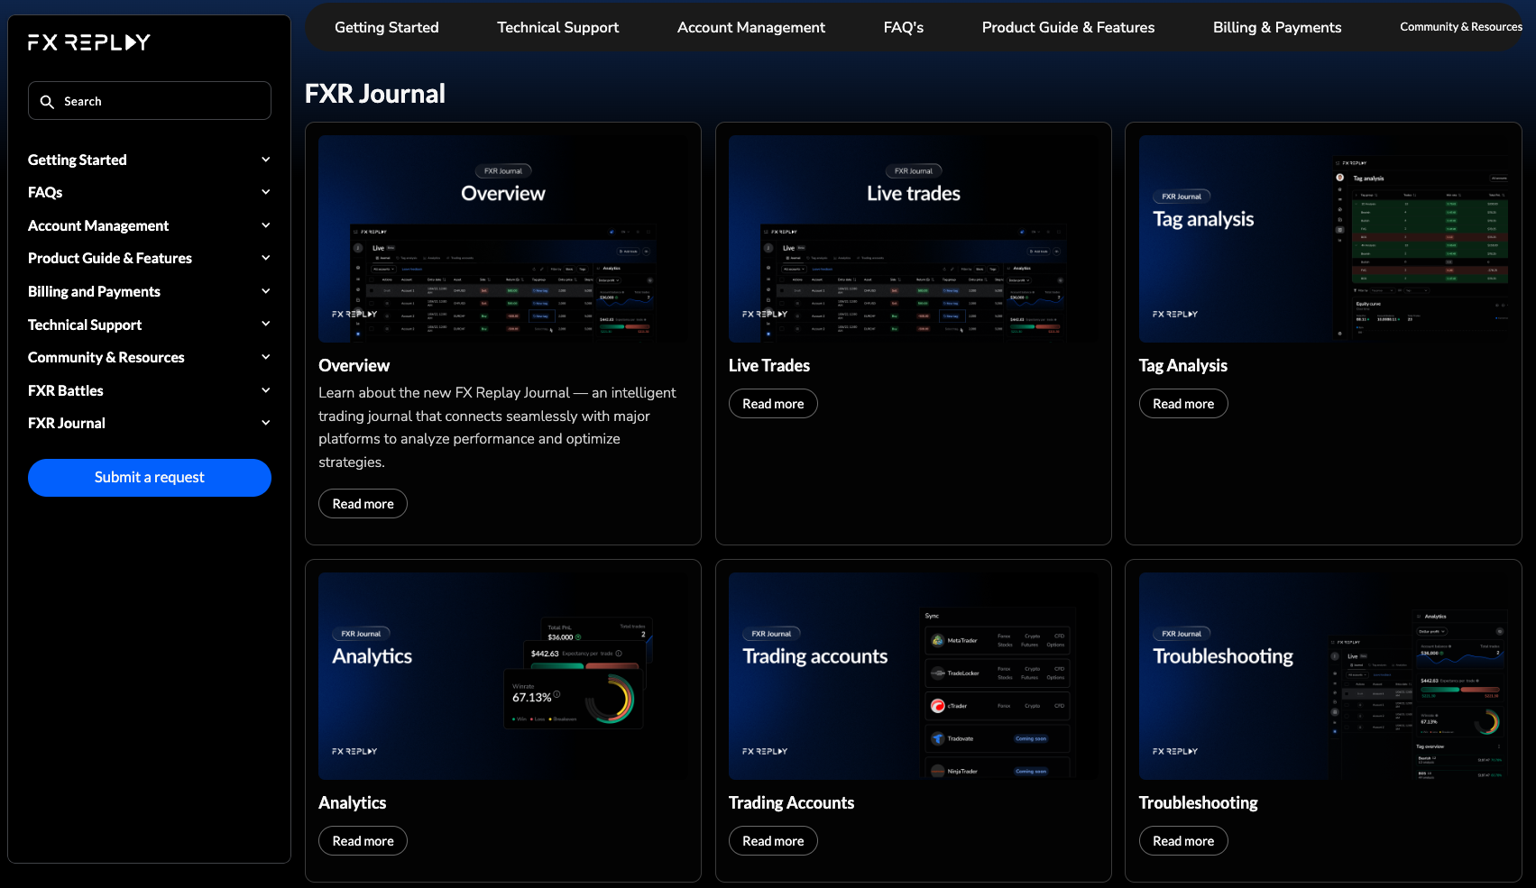Open the Trading accounts thumbnail image
1536x888 pixels.
pyautogui.click(x=913, y=676)
